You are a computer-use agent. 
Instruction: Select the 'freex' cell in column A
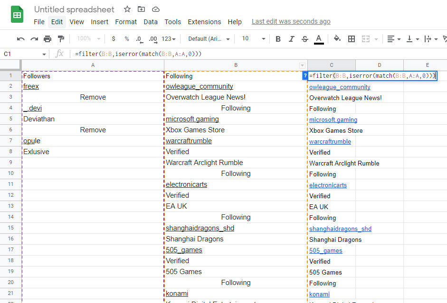coord(93,86)
